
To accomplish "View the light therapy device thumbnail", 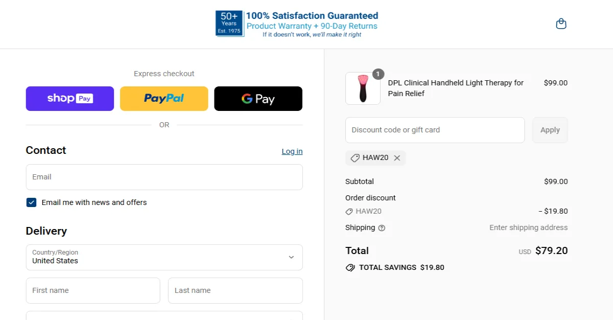I will pos(363,88).
